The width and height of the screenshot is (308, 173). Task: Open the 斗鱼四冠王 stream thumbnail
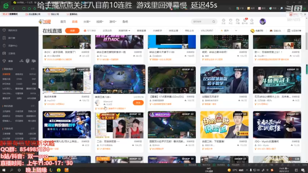[277, 80]
